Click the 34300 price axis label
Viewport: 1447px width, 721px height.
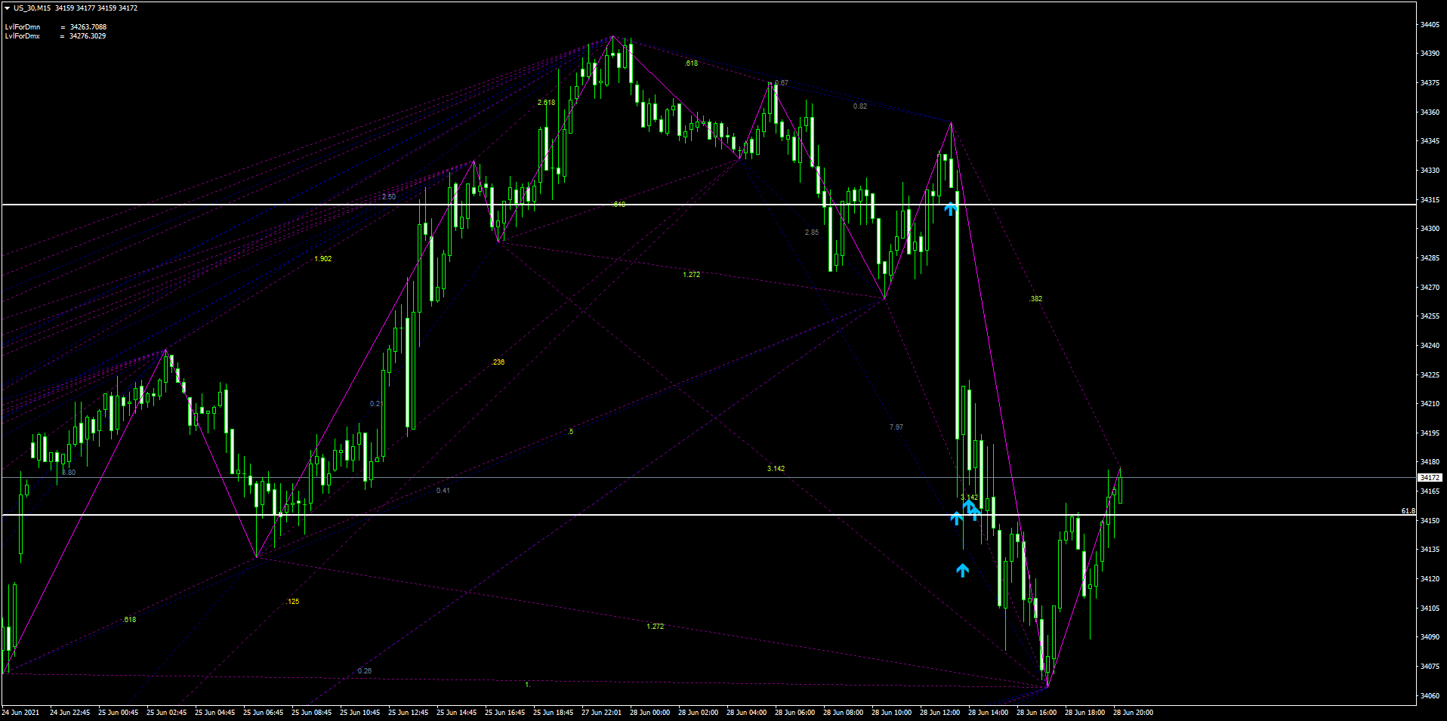click(1430, 229)
